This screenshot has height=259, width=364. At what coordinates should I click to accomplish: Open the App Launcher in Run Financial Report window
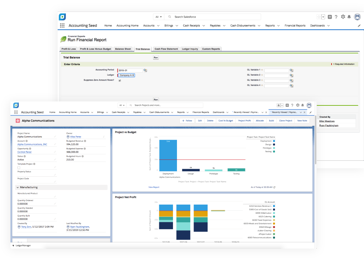pyautogui.click(x=62, y=26)
